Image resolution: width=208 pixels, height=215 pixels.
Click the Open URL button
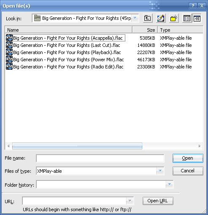point(158,201)
